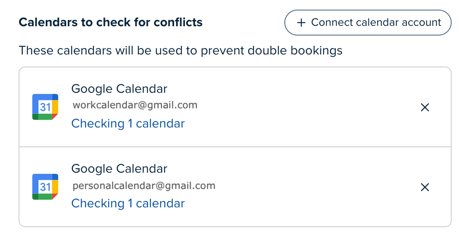The width and height of the screenshot is (471, 238).
Task: Click the Google Calendar icon for personalcalendar@gmail.com
Action: click(x=45, y=187)
